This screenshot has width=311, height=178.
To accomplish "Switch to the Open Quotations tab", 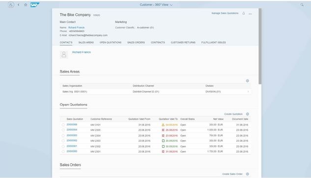I will [111, 42].
